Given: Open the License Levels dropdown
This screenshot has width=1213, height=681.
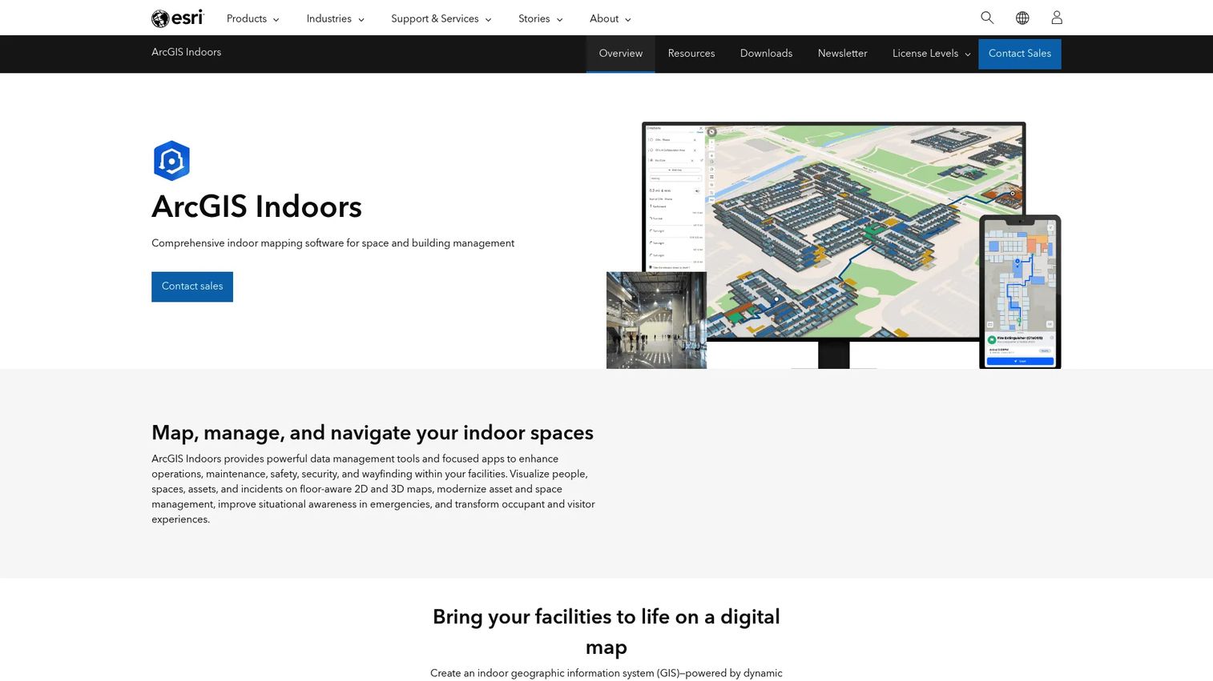Looking at the screenshot, I should (931, 54).
